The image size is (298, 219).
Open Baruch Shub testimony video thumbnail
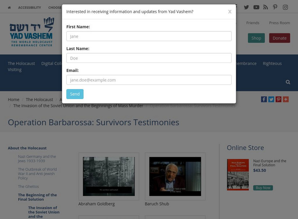point(175,177)
